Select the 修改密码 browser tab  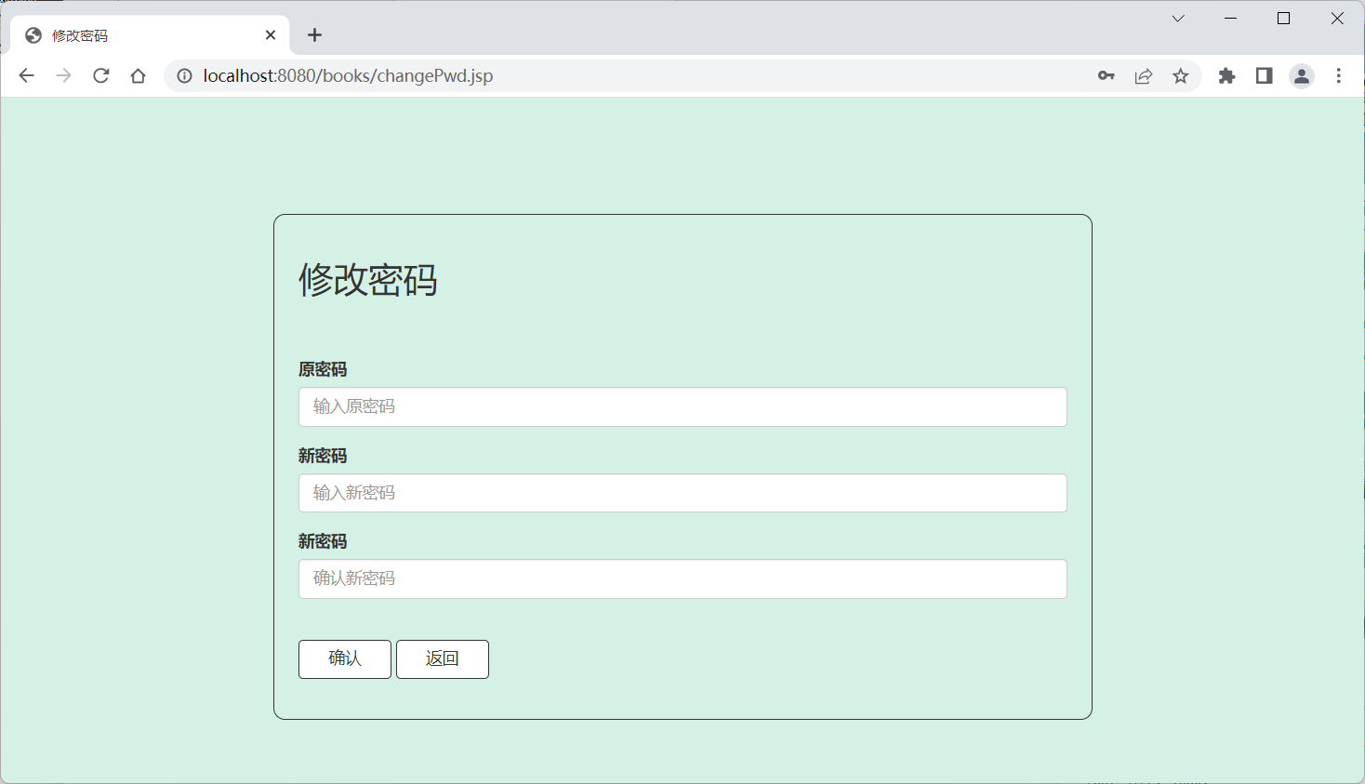(x=151, y=35)
